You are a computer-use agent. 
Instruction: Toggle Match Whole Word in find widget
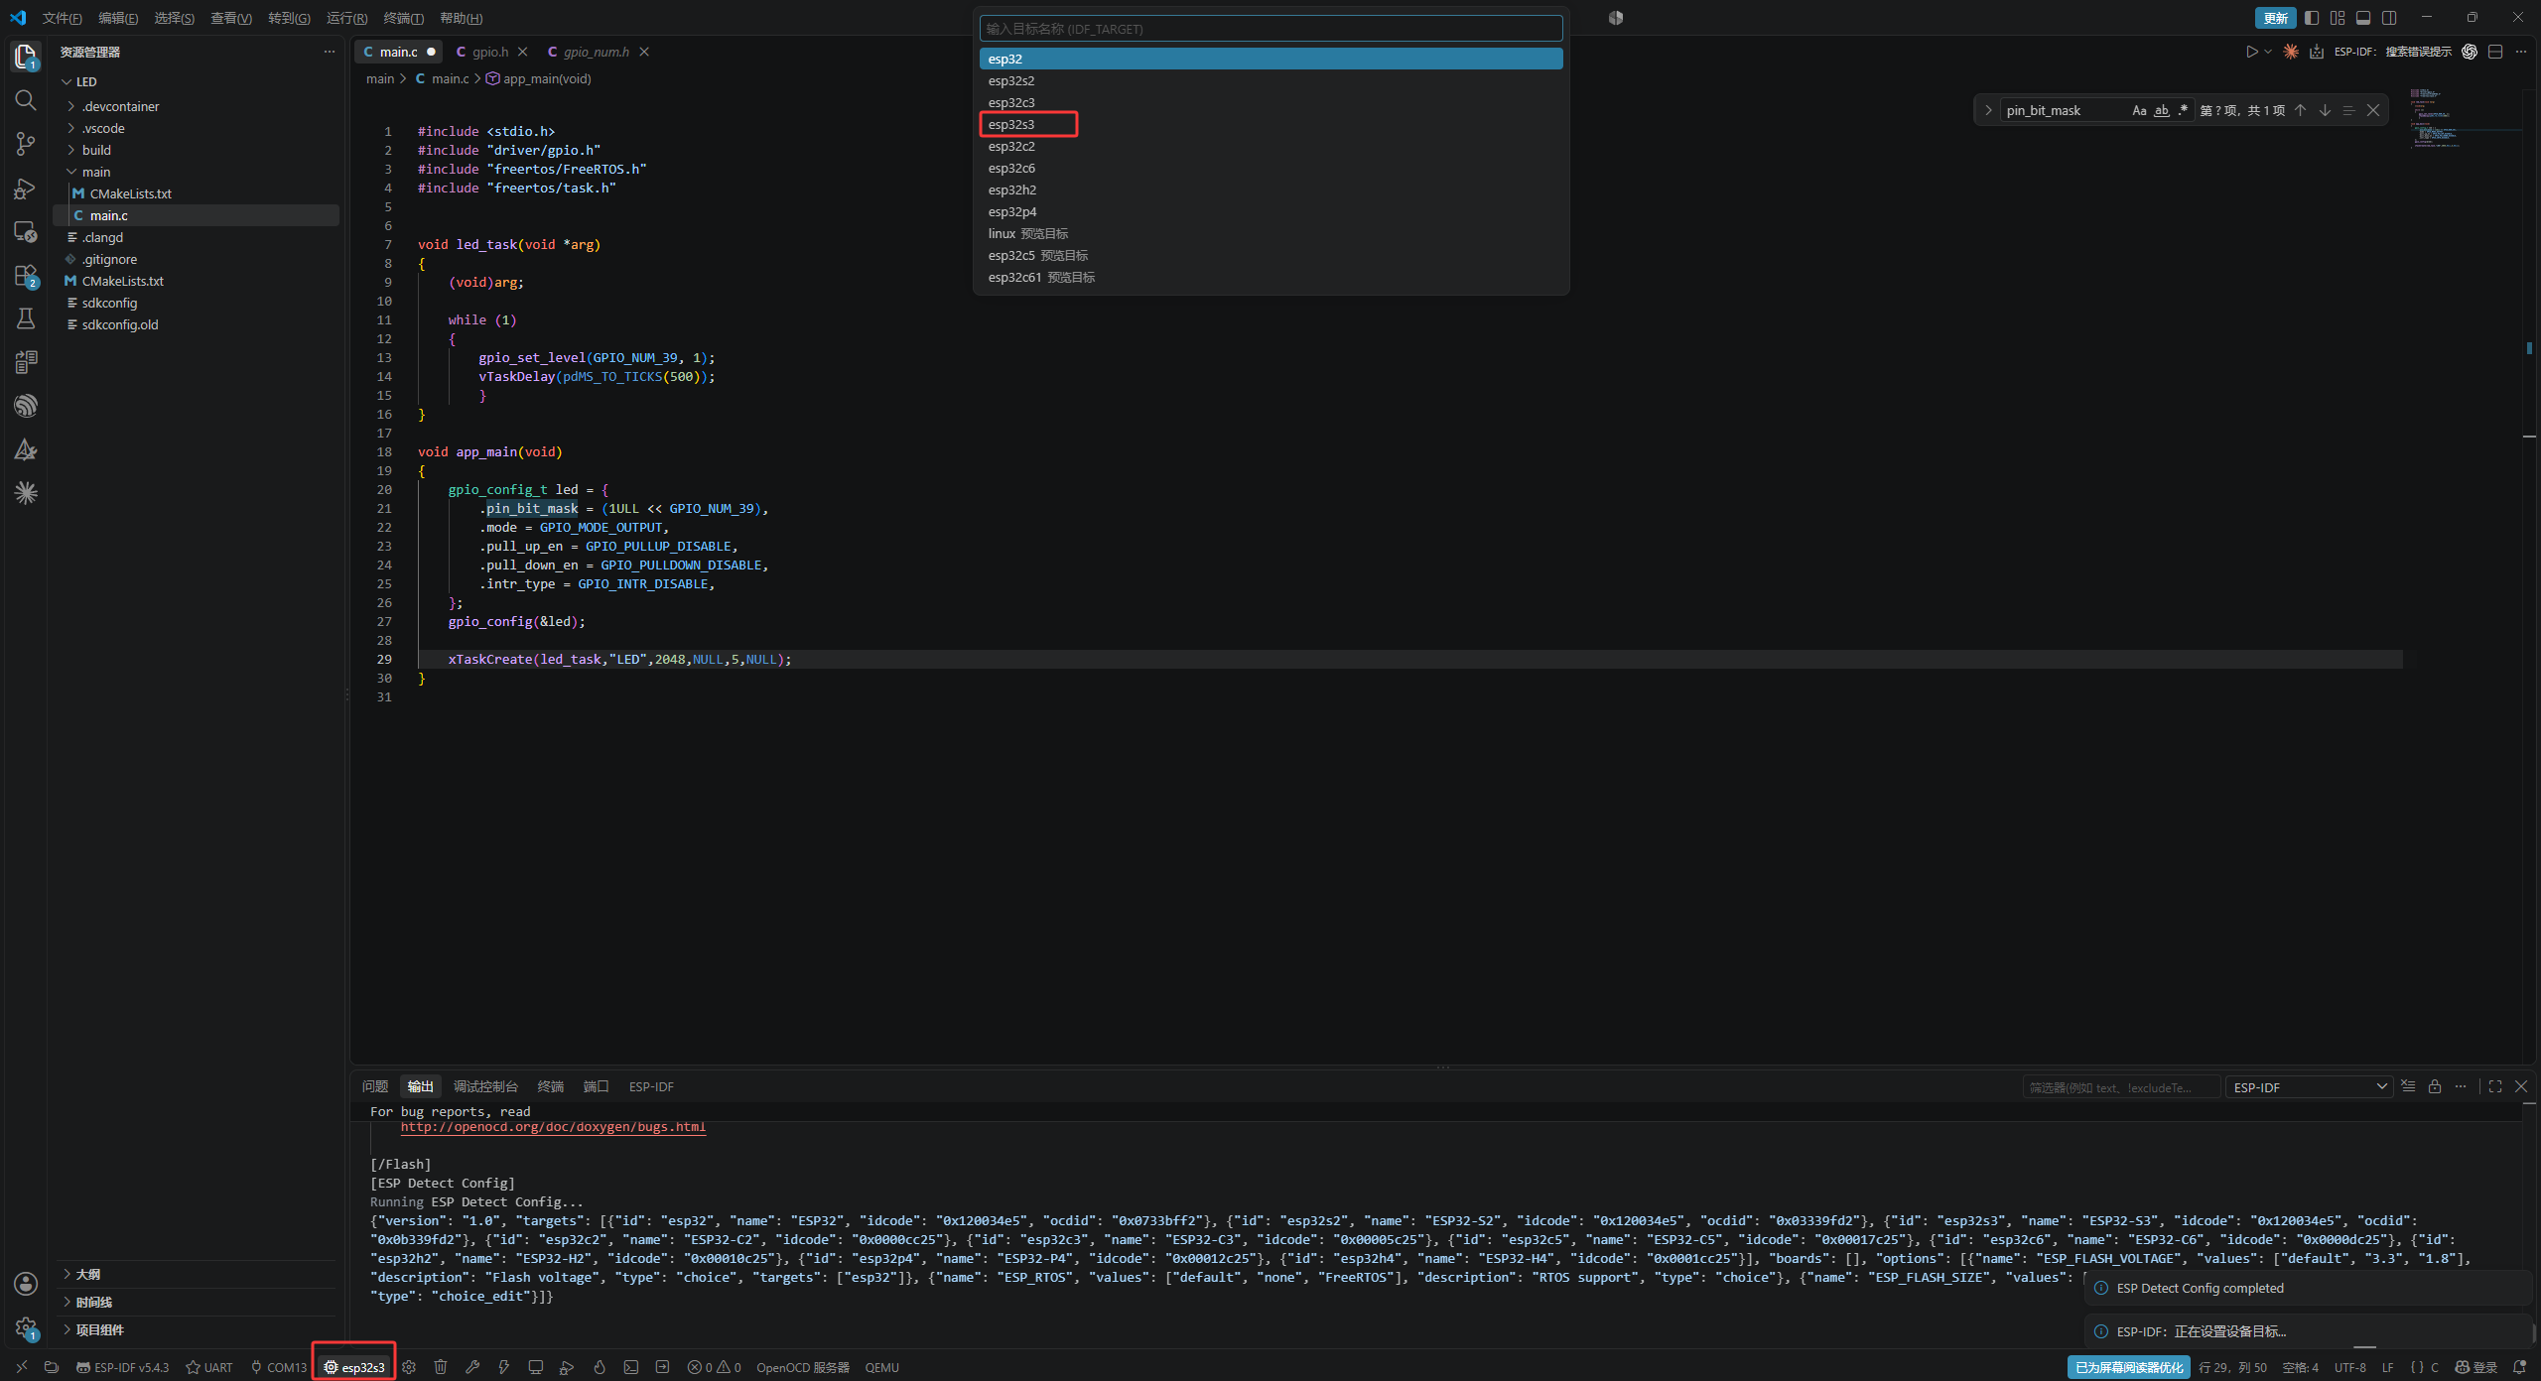(2161, 110)
